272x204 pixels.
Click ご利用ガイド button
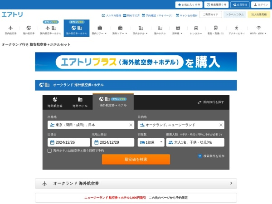[x=210, y=15]
